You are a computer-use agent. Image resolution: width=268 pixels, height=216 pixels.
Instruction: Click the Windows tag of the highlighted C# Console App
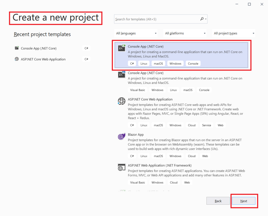(x=175, y=63)
